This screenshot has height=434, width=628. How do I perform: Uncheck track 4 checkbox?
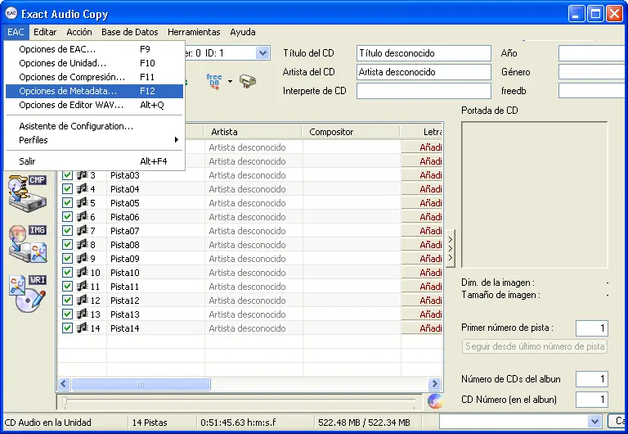[67, 189]
